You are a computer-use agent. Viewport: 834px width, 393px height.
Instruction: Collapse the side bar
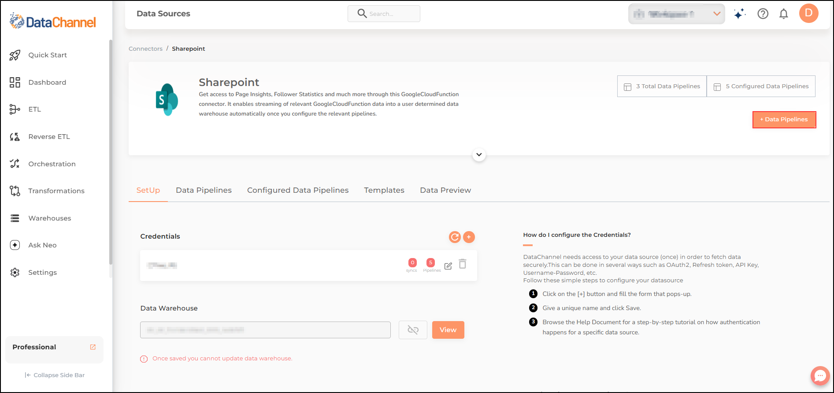point(55,375)
